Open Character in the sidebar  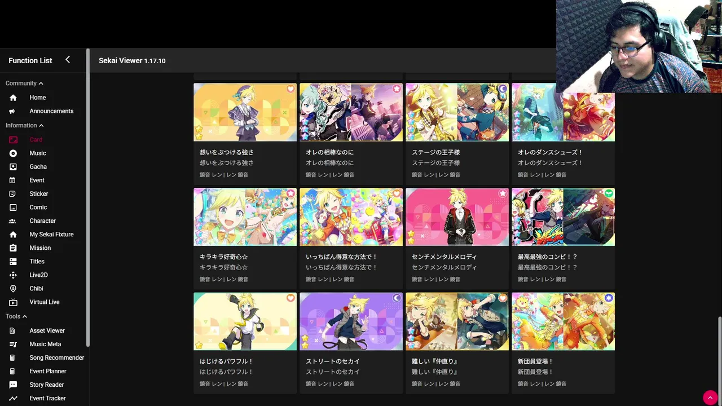coord(42,220)
